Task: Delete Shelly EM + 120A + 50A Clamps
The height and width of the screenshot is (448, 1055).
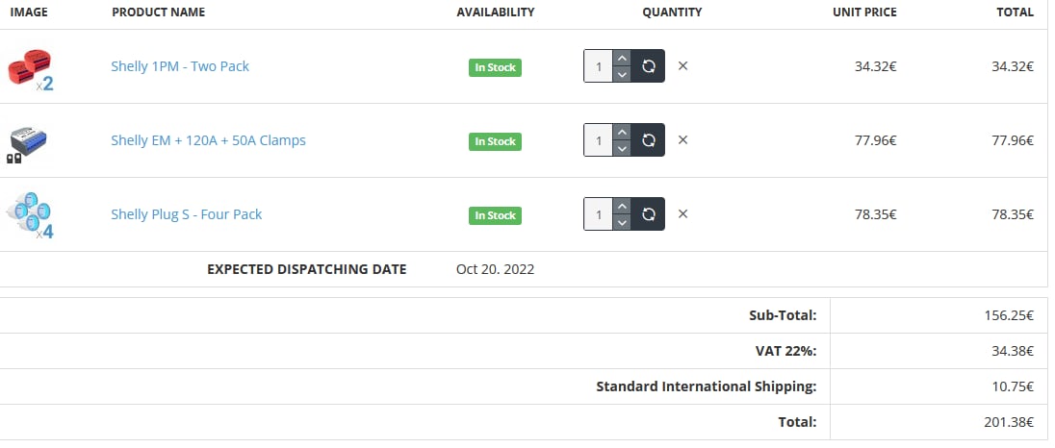Action: click(x=683, y=140)
